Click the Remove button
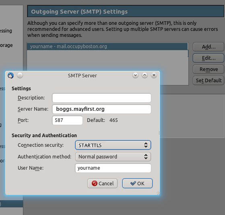 click(x=208, y=69)
